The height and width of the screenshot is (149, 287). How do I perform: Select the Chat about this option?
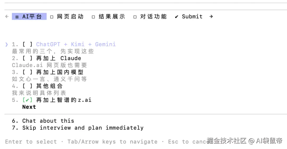point(48,121)
